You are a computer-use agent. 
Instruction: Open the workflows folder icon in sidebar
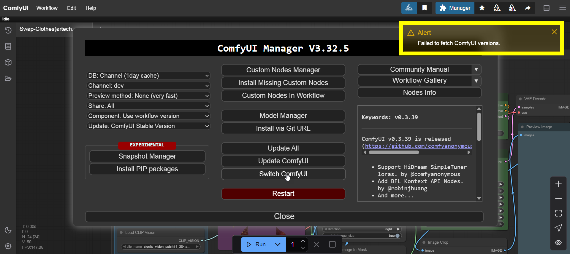8,79
